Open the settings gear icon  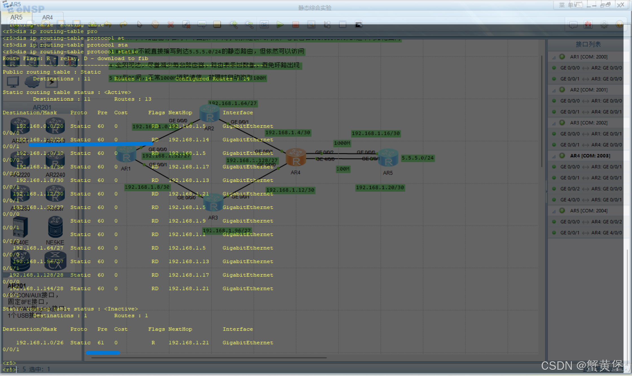[604, 25]
